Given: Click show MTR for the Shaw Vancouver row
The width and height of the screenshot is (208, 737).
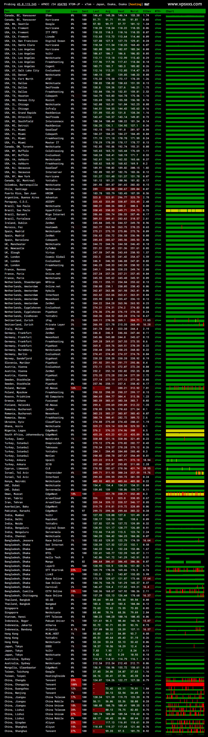Looking at the screenshot, I should [158, 15].
